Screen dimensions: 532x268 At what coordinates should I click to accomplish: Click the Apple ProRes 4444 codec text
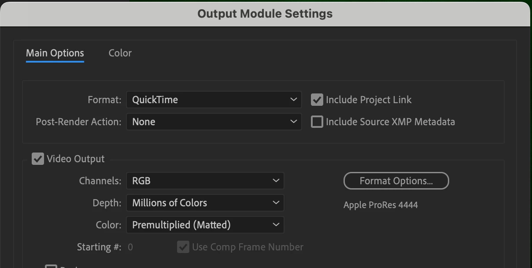381,205
